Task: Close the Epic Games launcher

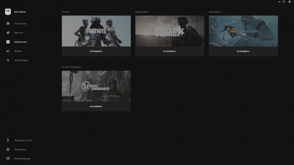Action: [x=289, y=2]
